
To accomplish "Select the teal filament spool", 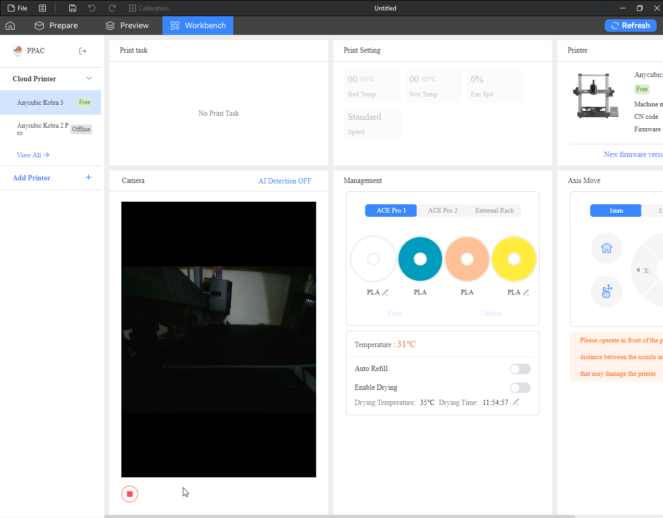I will click(420, 259).
